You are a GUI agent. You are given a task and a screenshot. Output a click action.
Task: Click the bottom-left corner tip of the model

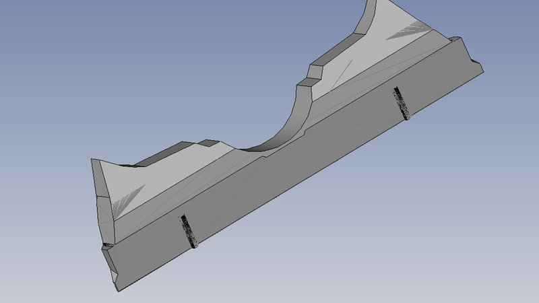click(x=117, y=291)
